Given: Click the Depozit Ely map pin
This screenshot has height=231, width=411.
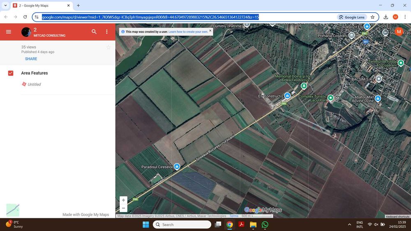Looking at the screenshot, I should (x=367, y=26).
